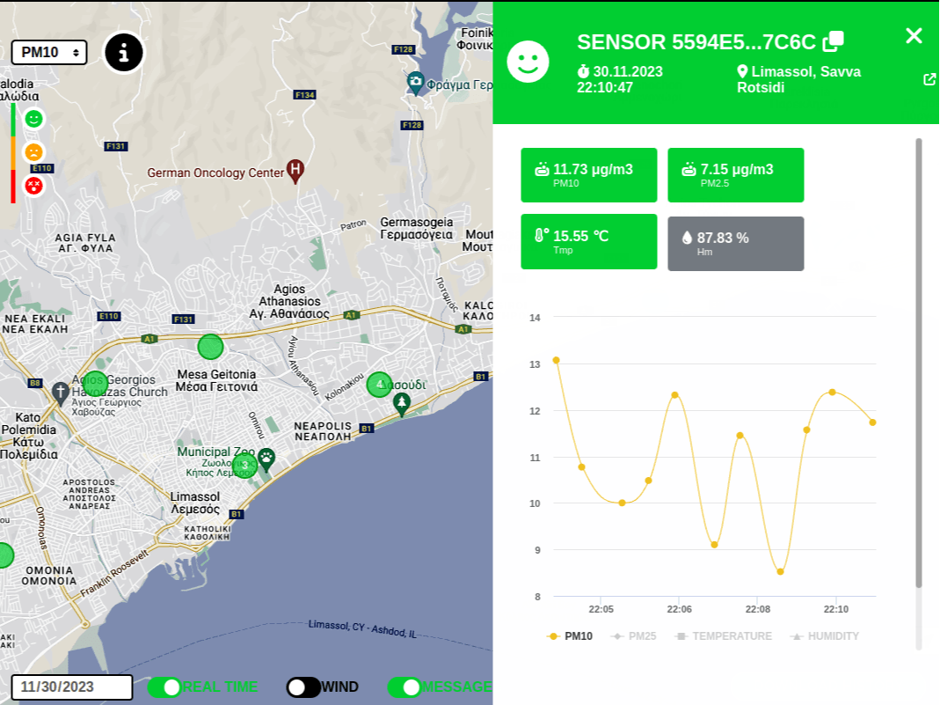Open the PM10 pollutant selector dropdown

[49, 52]
